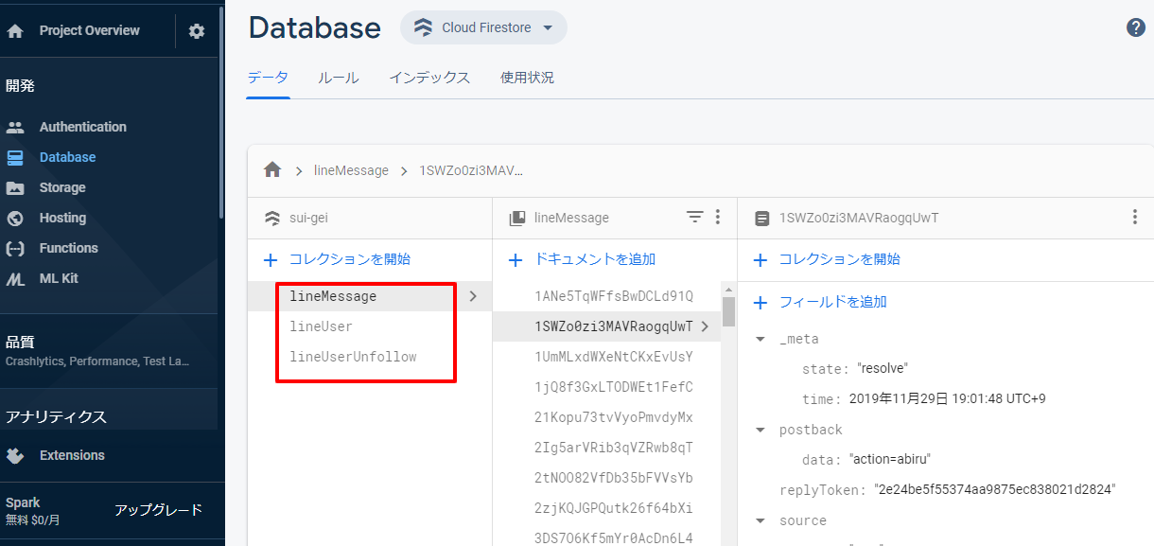Viewport: 1154px width, 546px height.
Task: Open Storage in sidebar
Action: 62,187
